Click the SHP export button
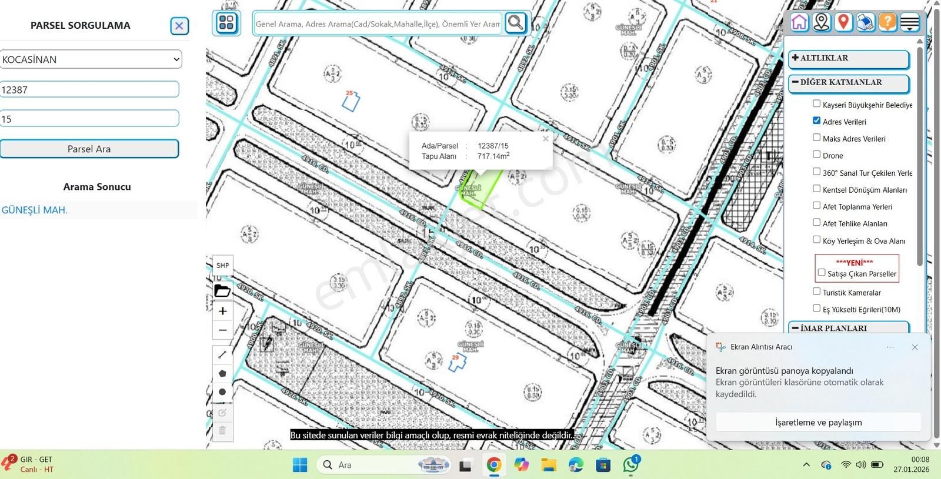Image resolution: width=941 pixels, height=479 pixels. (222, 266)
